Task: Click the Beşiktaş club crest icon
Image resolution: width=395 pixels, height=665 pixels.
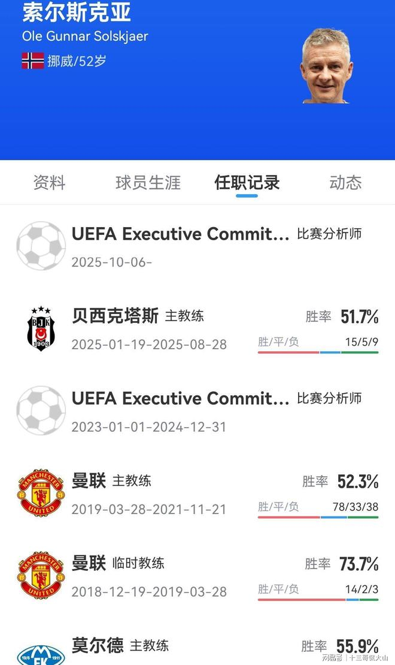Action: (x=41, y=328)
